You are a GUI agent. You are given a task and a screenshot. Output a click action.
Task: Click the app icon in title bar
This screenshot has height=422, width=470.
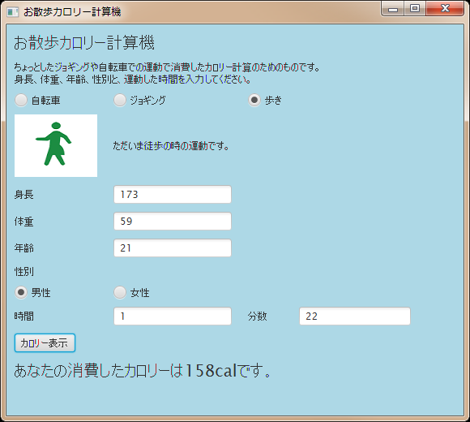pyautogui.click(x=13, y=12)
